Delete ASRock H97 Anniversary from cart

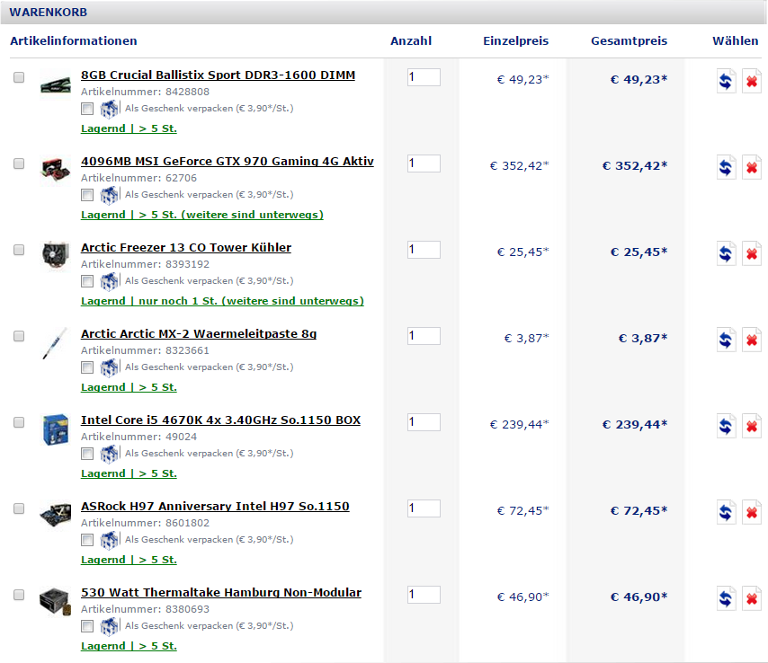click(x=752, y=512)
